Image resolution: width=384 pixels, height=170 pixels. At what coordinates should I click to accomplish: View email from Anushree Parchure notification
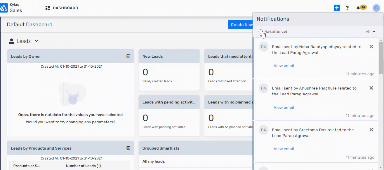[x=284, y=107]
